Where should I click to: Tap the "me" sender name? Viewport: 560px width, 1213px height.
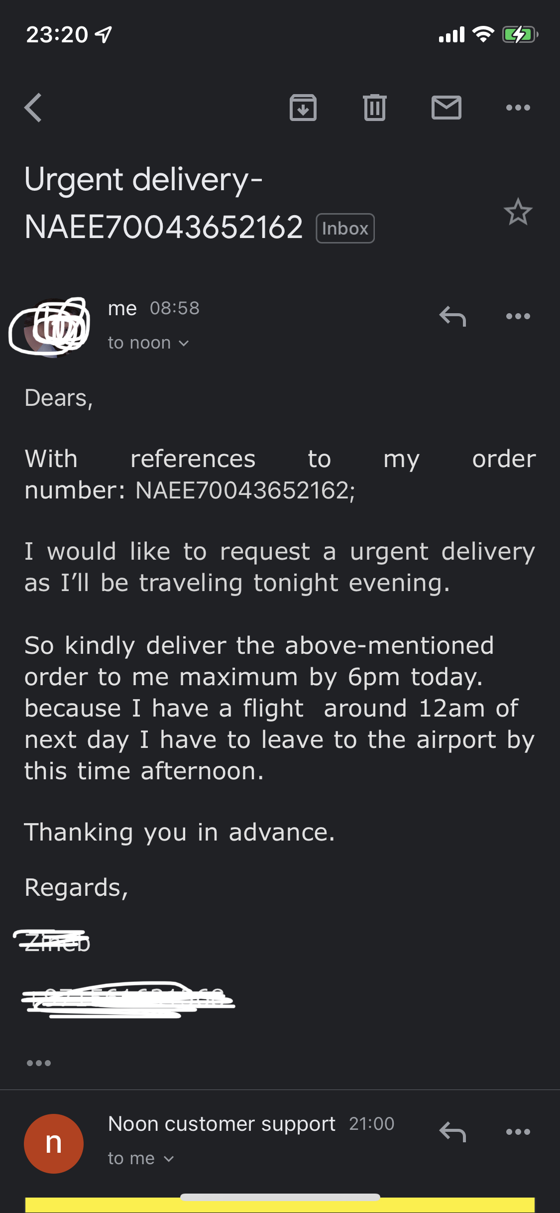122,309
